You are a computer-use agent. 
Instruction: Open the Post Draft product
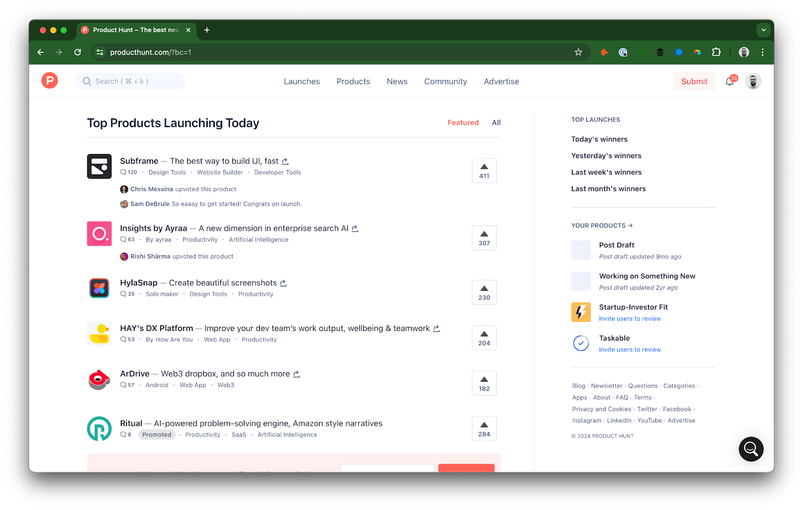coord(616,245)
